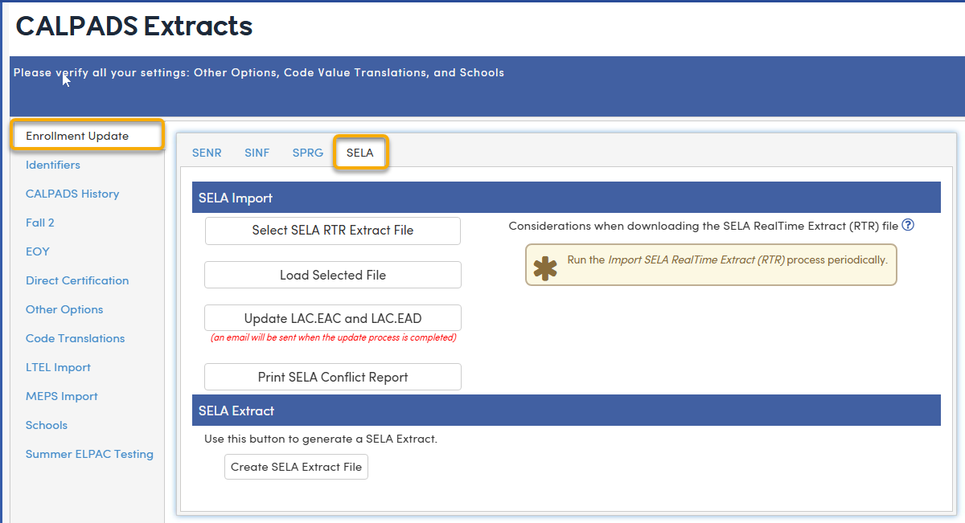965x523 pixels.
Task: Open Code Translations
Action: click(x=76, y=338)
